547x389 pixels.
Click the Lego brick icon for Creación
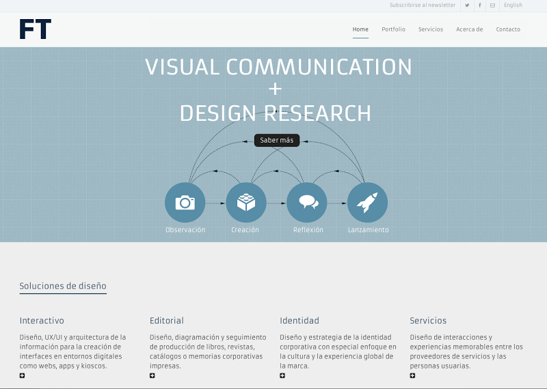(x=246, y=202)
